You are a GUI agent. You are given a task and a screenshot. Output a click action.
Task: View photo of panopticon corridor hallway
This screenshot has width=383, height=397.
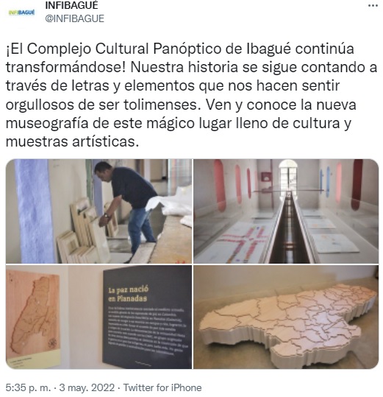tap(286, 211)
